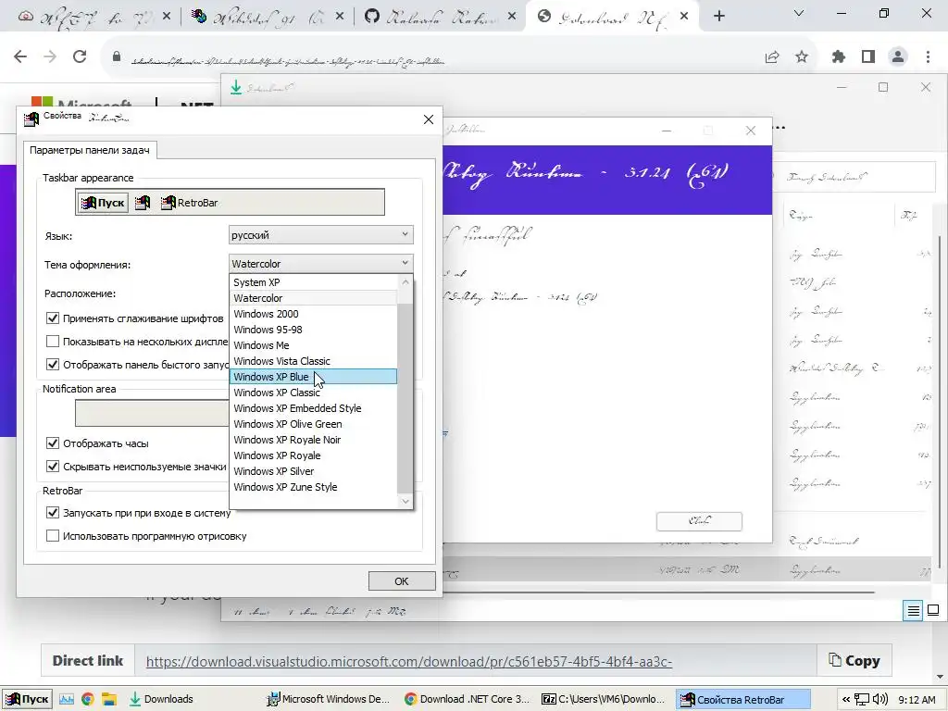Pick Windows XP Royale Noir theme
The image size is (948, 711).
tap(313, 440)
